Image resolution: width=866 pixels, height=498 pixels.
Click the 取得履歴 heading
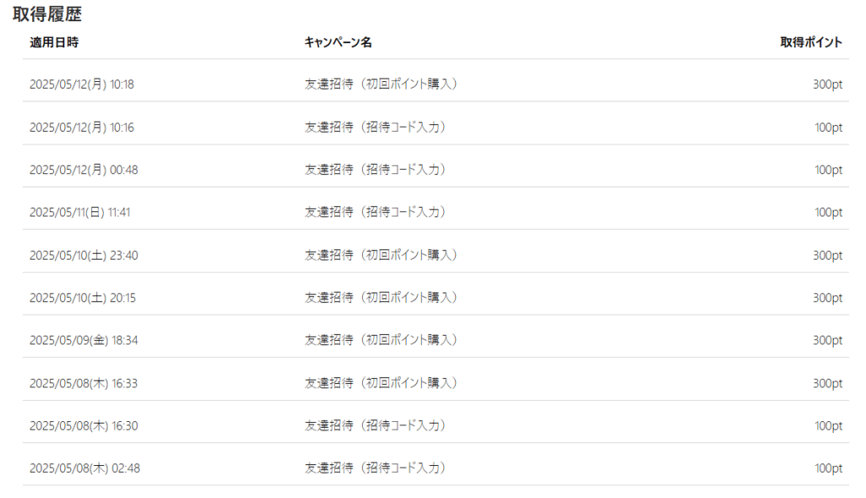click(x=47, y=14)
